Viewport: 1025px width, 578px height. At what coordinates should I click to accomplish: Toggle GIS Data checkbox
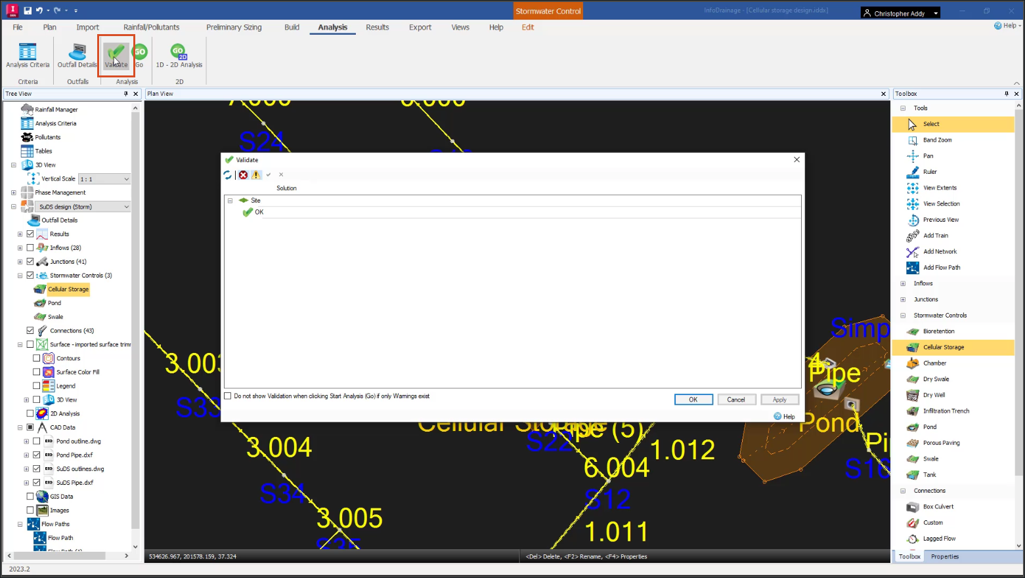point(30,497)
